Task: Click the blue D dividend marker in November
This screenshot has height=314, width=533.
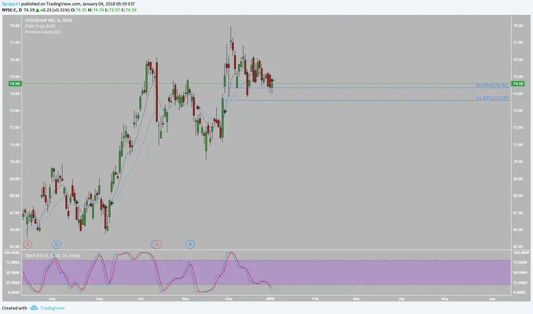Action: click(x=190, y=244)
